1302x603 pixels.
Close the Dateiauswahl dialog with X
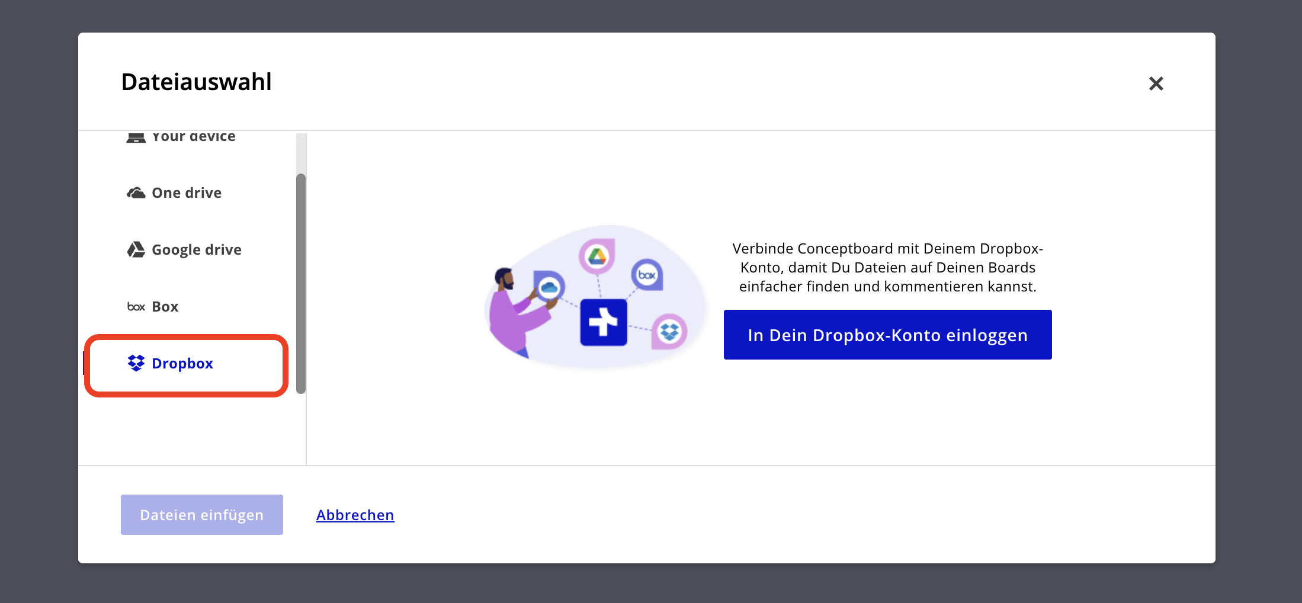pyautogui.click(x=1156, y=84)
